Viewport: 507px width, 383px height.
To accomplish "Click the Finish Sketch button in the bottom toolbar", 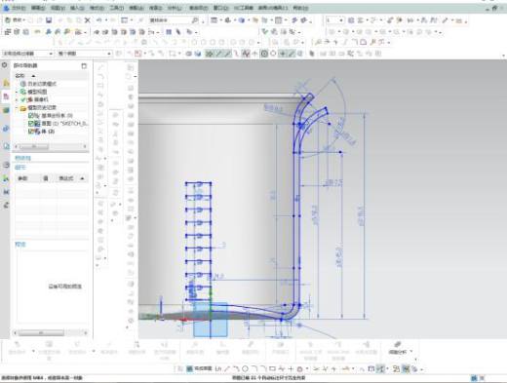I will pyautogui.click(x=199, y=368).
